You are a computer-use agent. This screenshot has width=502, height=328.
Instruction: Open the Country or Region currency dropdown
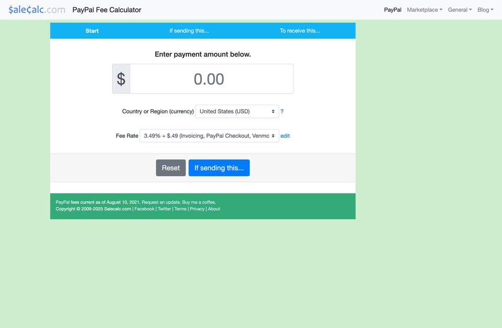click(x=237, y=111)
